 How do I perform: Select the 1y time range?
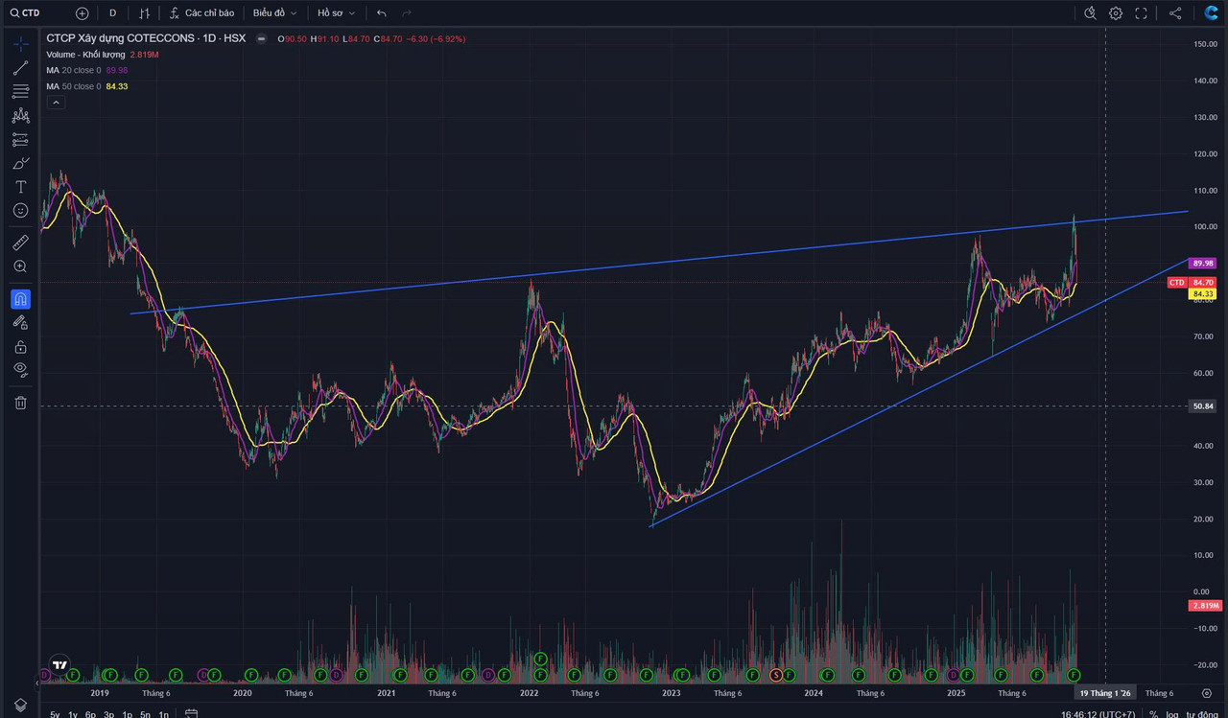pos(73,714)
